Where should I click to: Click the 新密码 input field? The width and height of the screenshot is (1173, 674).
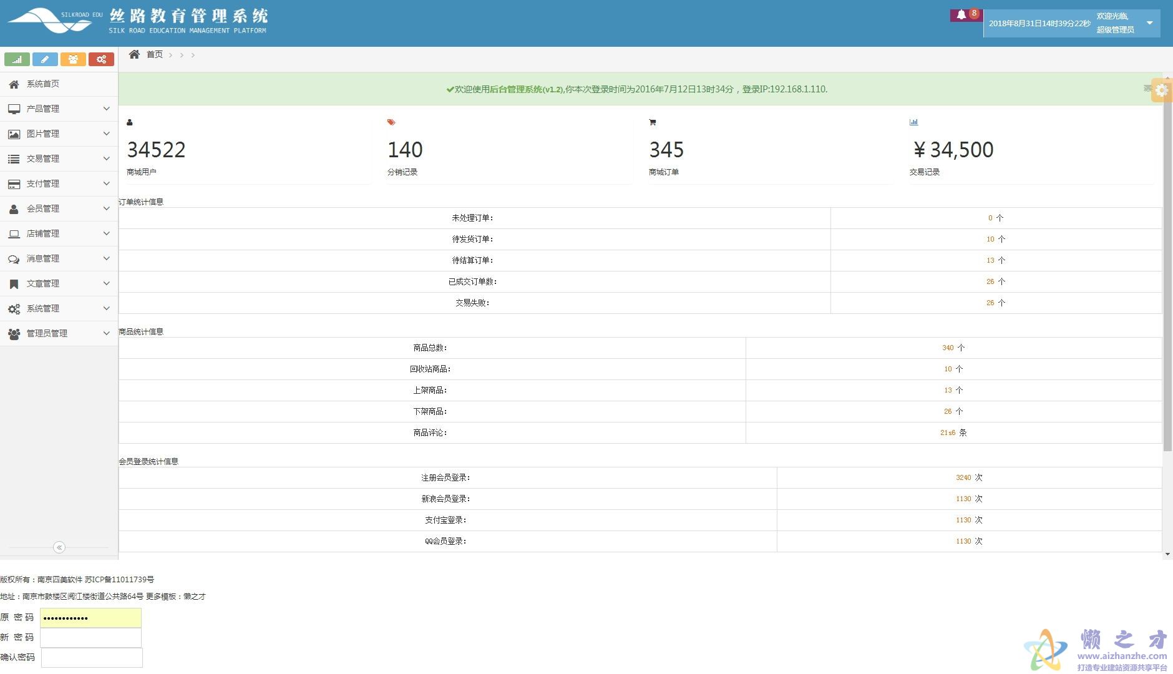90,637
